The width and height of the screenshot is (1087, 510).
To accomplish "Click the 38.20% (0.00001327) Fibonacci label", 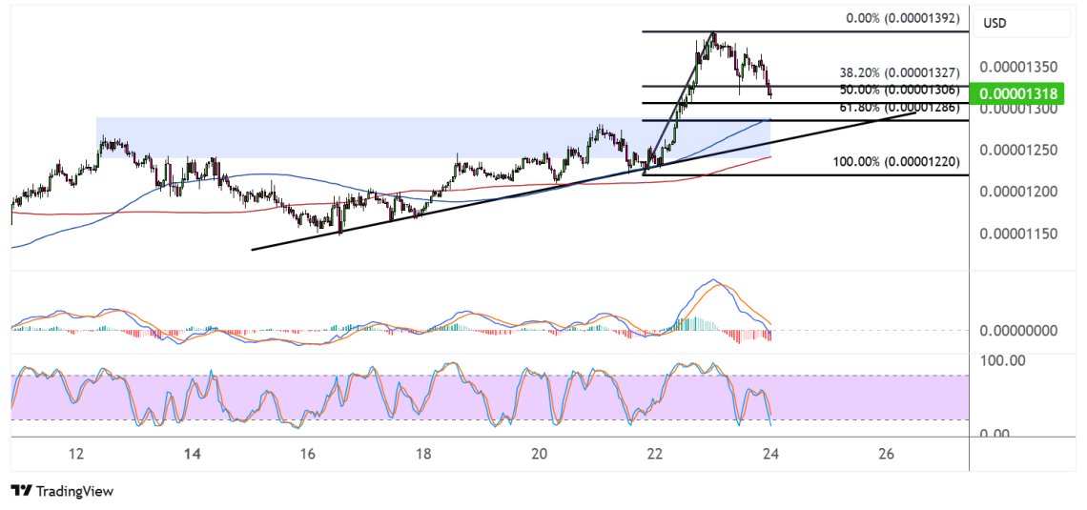I will [899, 72].
